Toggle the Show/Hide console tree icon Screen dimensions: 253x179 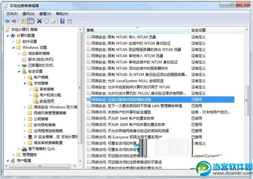coord(31,21)
